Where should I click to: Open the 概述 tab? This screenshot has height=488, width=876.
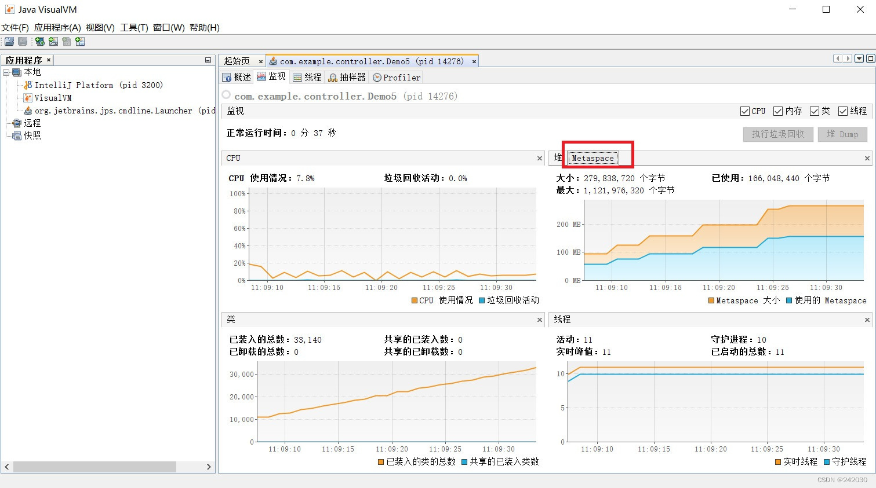(x=237, y=77)
